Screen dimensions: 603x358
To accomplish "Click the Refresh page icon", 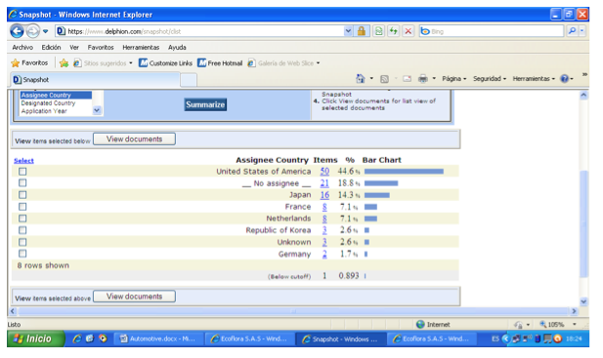I will (x=393, y=31).
